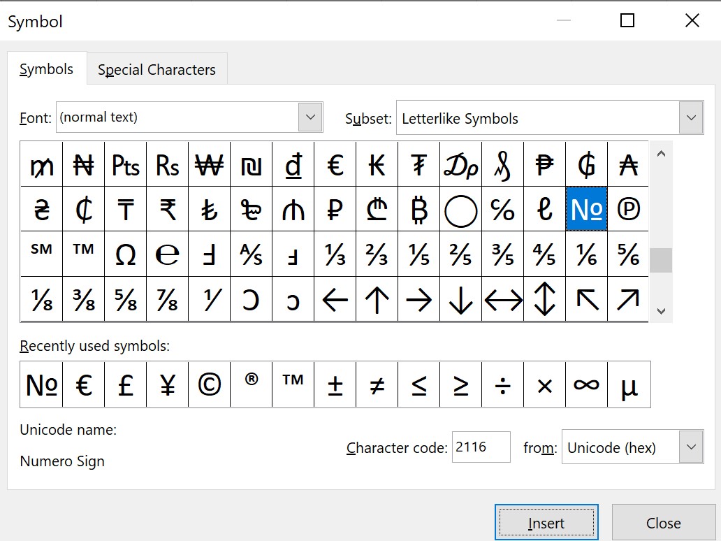Select the one-third fraction symbol
Image resolution: width=721 pixels, height=541 pixels.
[335, 254]
